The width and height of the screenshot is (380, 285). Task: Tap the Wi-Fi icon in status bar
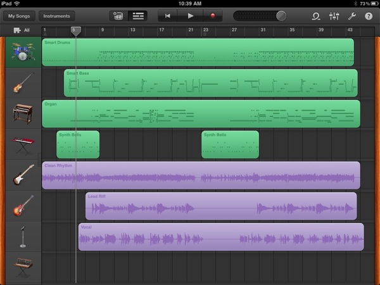click(x=16, y=3)
